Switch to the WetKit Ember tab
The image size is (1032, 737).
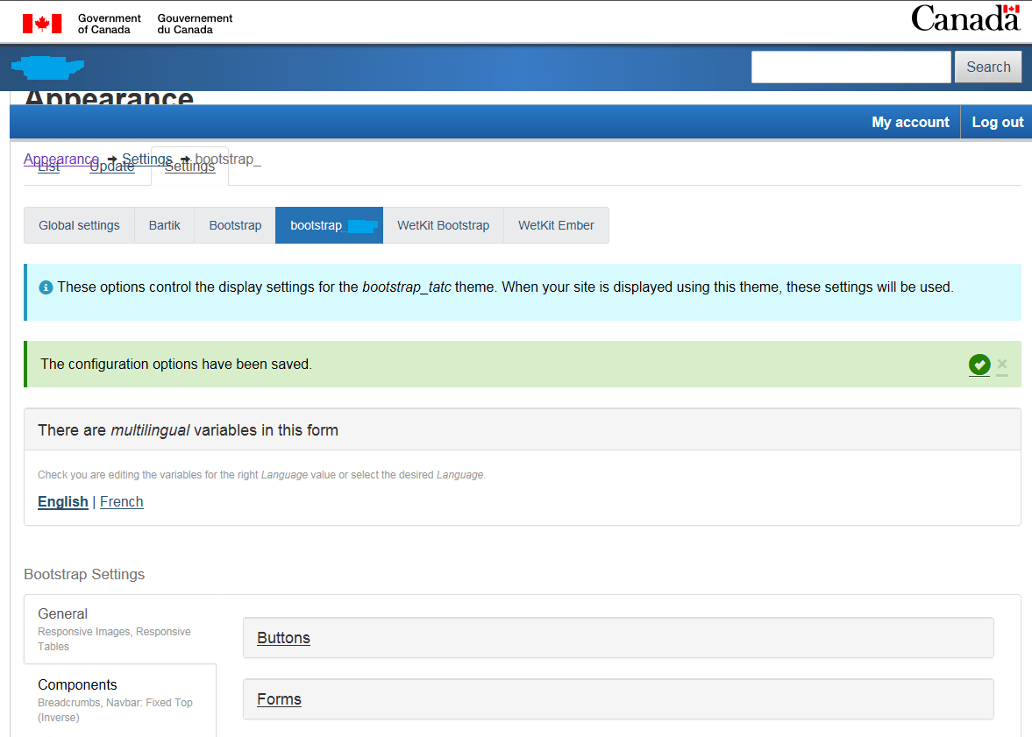(556, 225)
